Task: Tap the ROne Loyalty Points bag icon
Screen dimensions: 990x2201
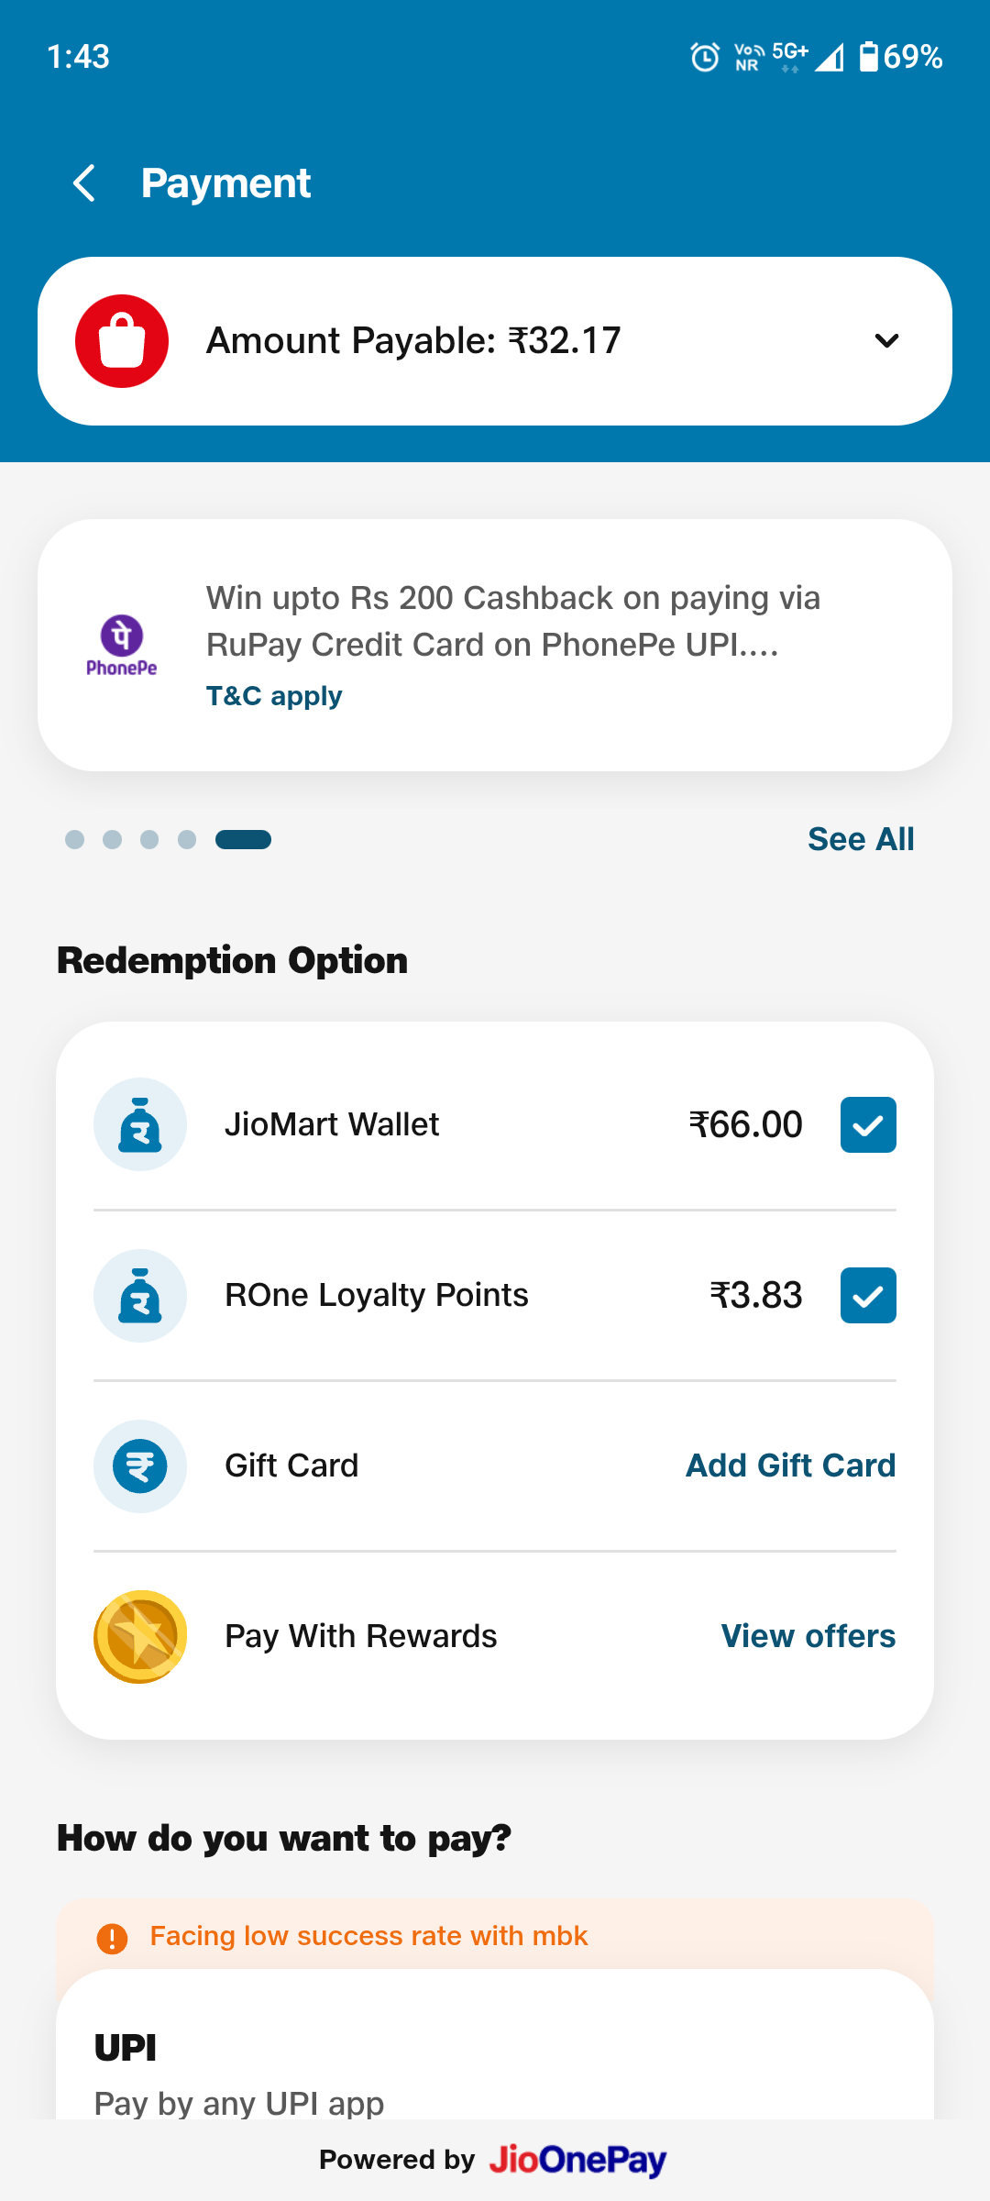Action: point(140,1295)
